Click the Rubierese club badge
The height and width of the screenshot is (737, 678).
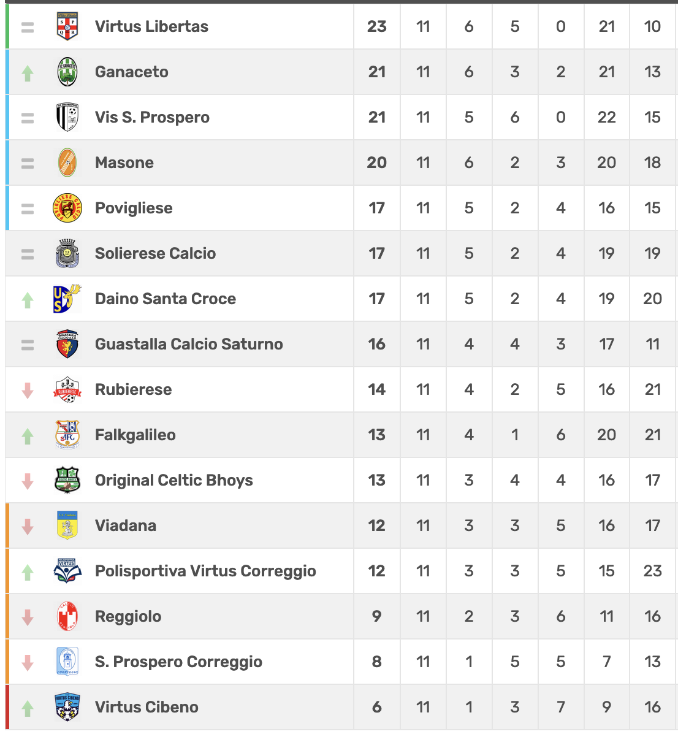click(67, 389)
